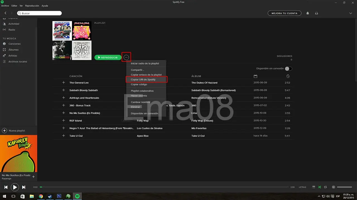Click the three-dot playlist options button
Screen dimensions: 357x200
tap(126, 57)
